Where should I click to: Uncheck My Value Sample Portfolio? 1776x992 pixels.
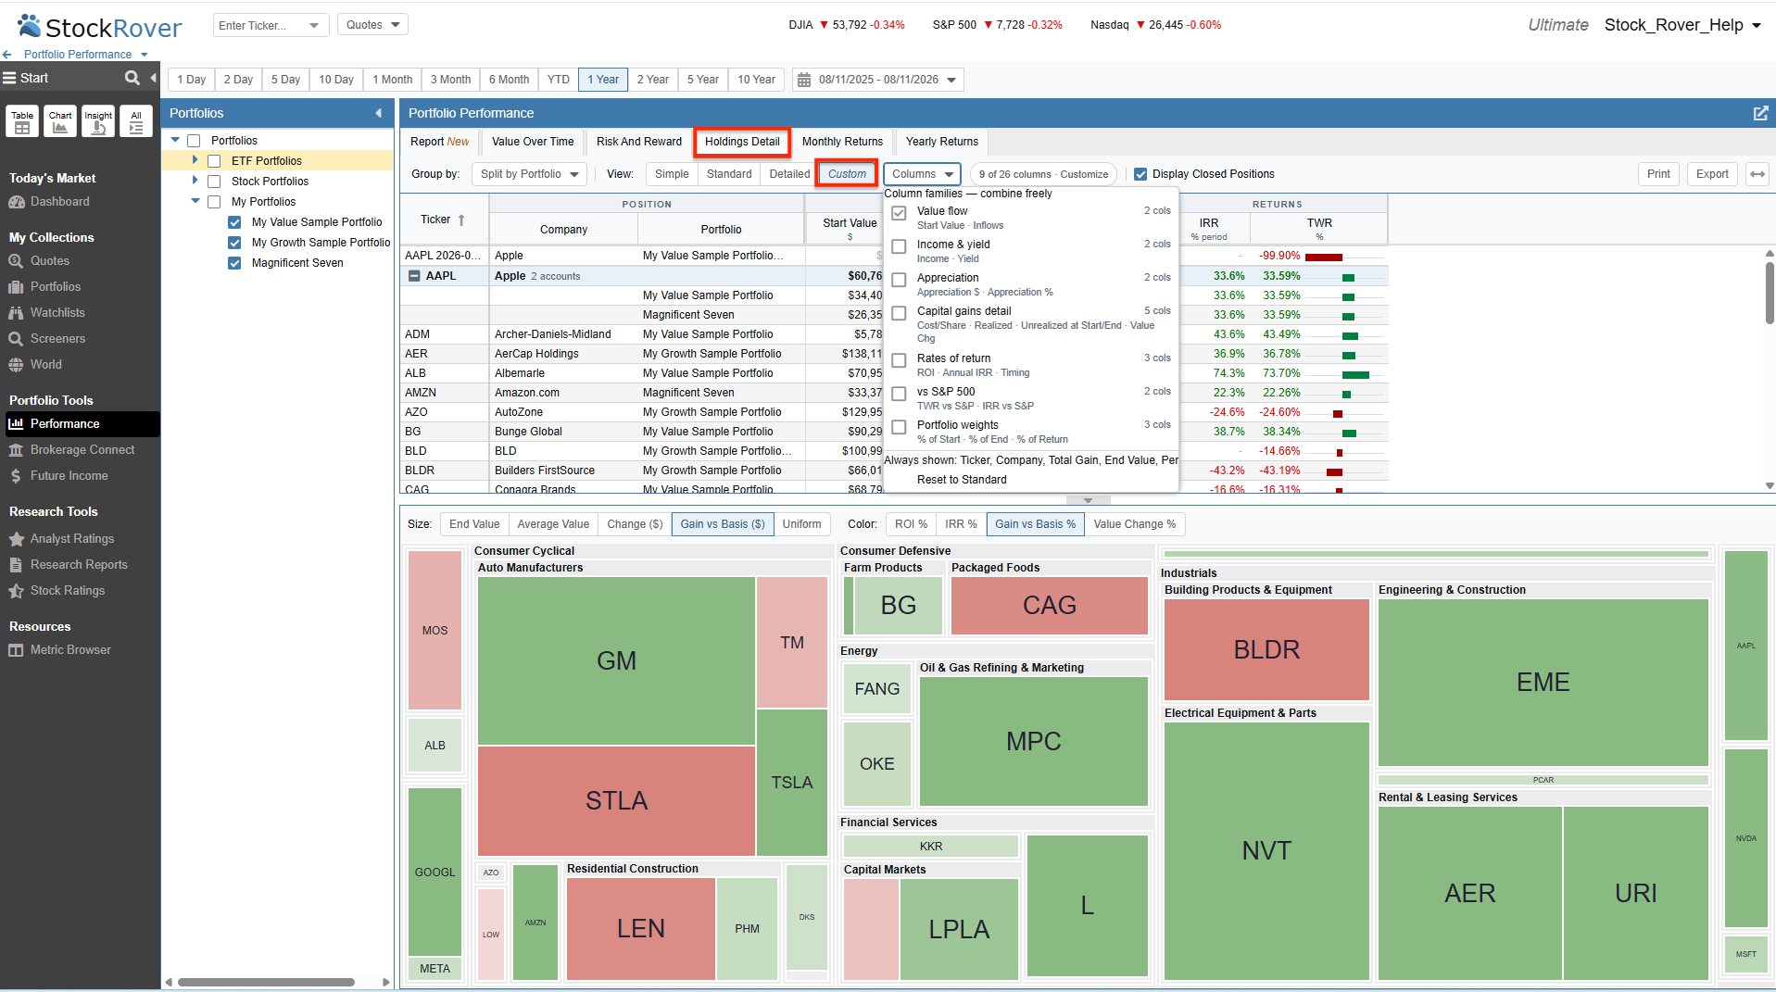point(234,222)
